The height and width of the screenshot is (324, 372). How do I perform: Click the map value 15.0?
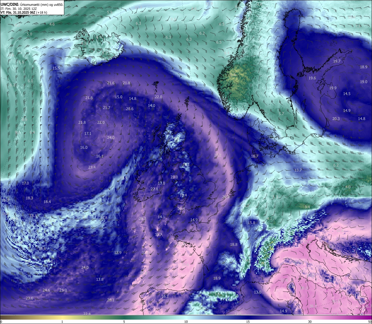pyautogui.click(x=119, y=97)
